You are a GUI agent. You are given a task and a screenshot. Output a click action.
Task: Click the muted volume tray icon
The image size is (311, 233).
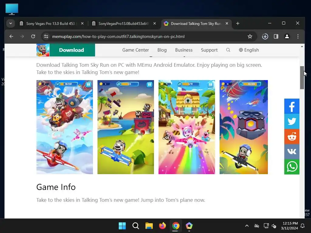(x=274, y=226)
